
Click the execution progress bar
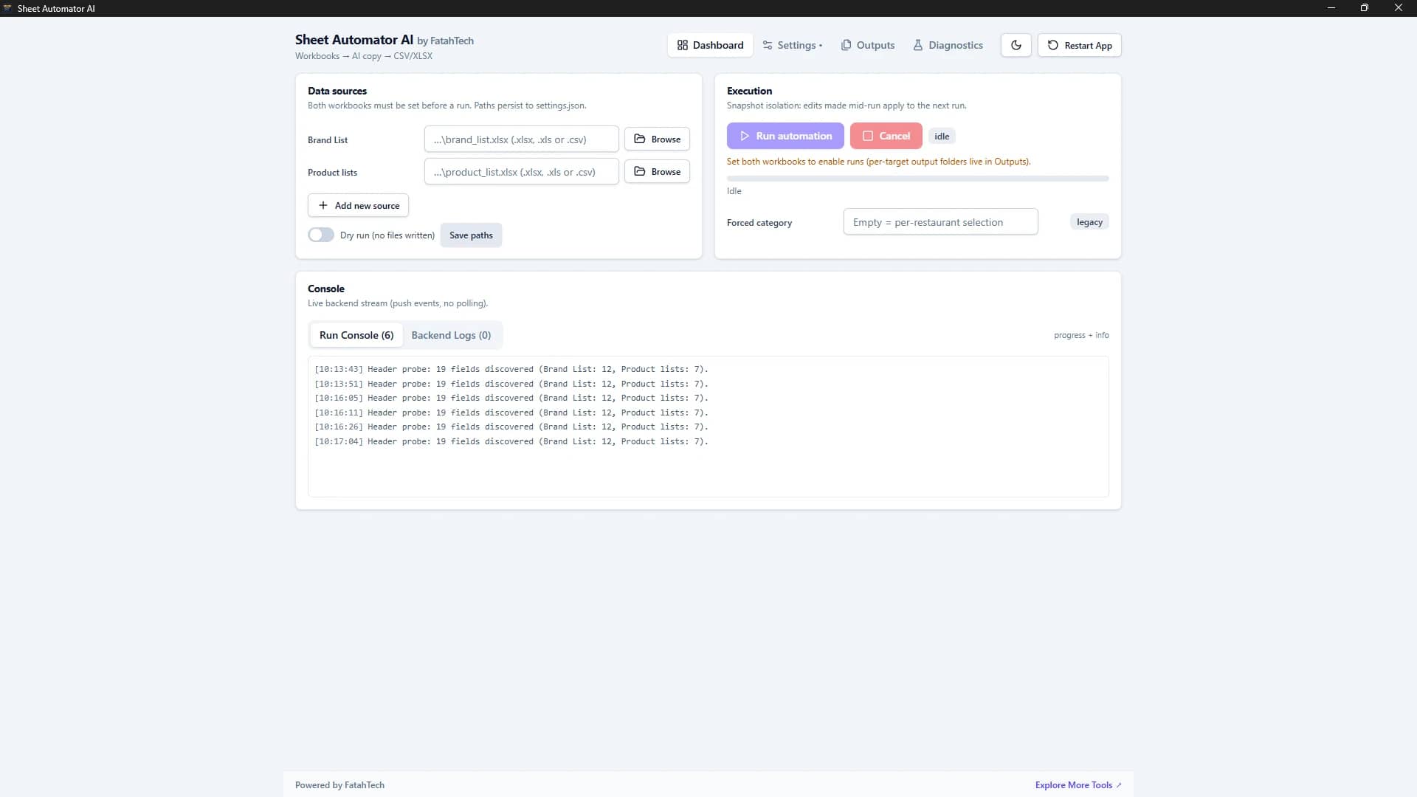pyautogui.click(x=917, y=179)
